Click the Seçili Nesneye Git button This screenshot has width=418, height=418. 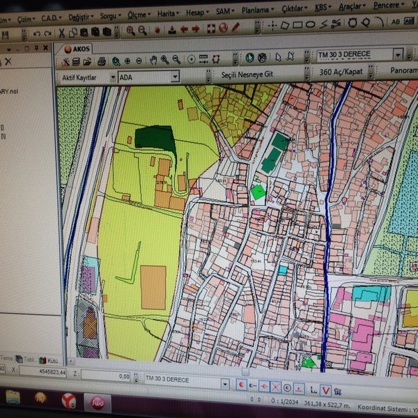point(247,75)
